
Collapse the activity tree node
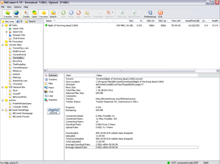pyautogui.click(x=3, y=100)
